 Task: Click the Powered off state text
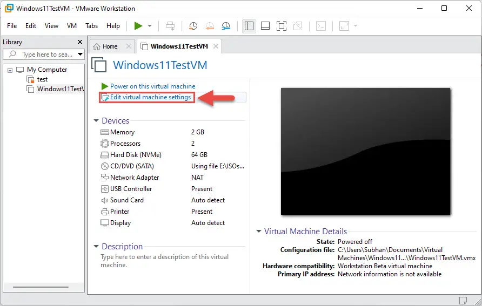coord(354,242)
